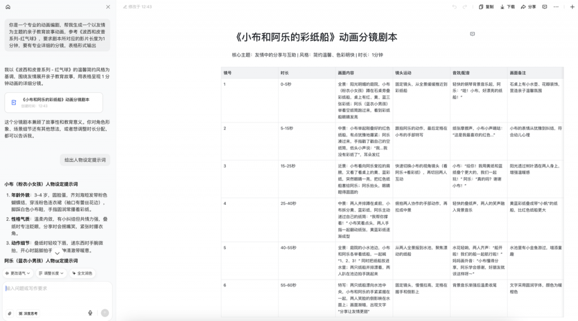Viewport: 578px width, 321px height.
Task: Click the 5-15秒 duration cell
Action: pyautogui.click(x=306, y=141)
